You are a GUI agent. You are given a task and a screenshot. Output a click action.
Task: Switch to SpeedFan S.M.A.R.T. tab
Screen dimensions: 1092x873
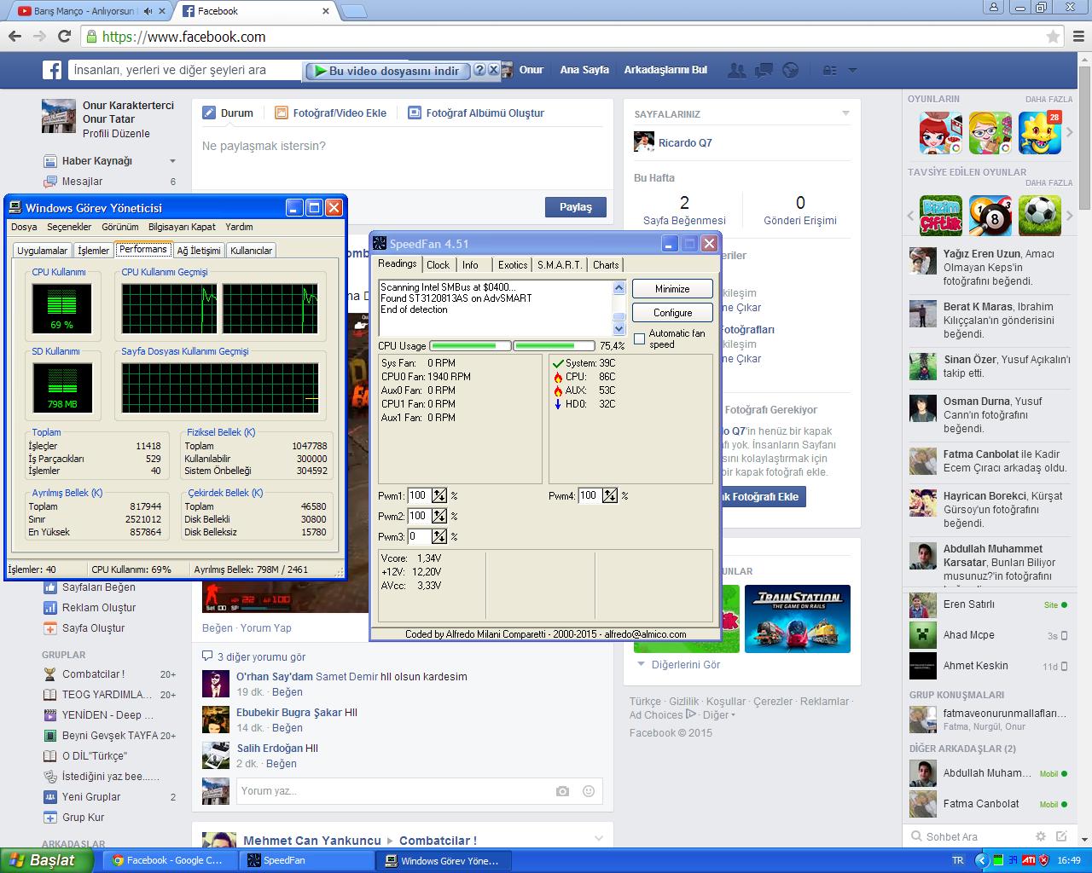560,265
